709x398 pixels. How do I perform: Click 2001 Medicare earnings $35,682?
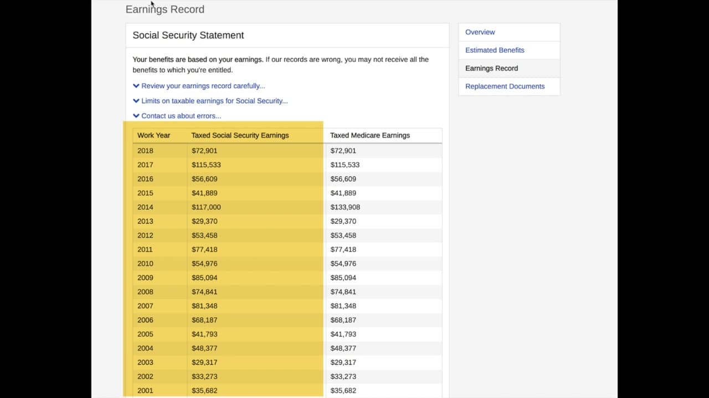coord(343,390)
